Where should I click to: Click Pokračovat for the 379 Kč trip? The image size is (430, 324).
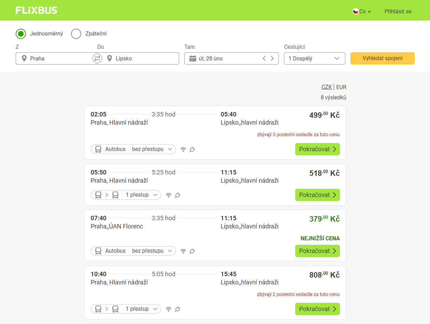tap(317, 251)
